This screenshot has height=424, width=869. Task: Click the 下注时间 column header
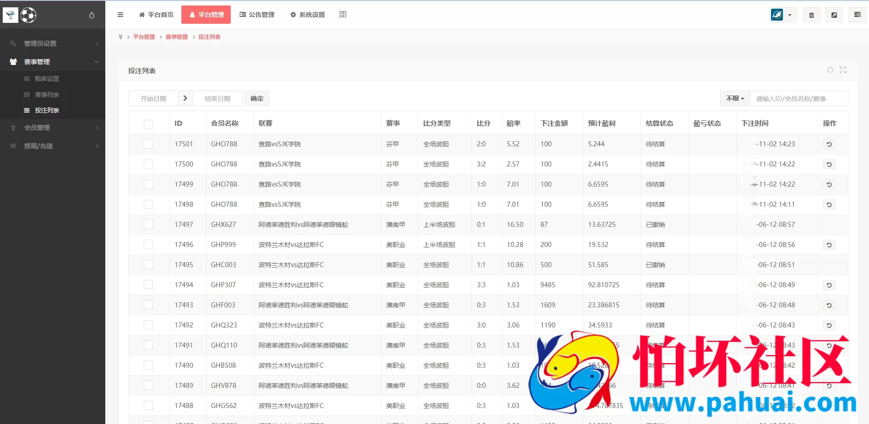[755, 123]
